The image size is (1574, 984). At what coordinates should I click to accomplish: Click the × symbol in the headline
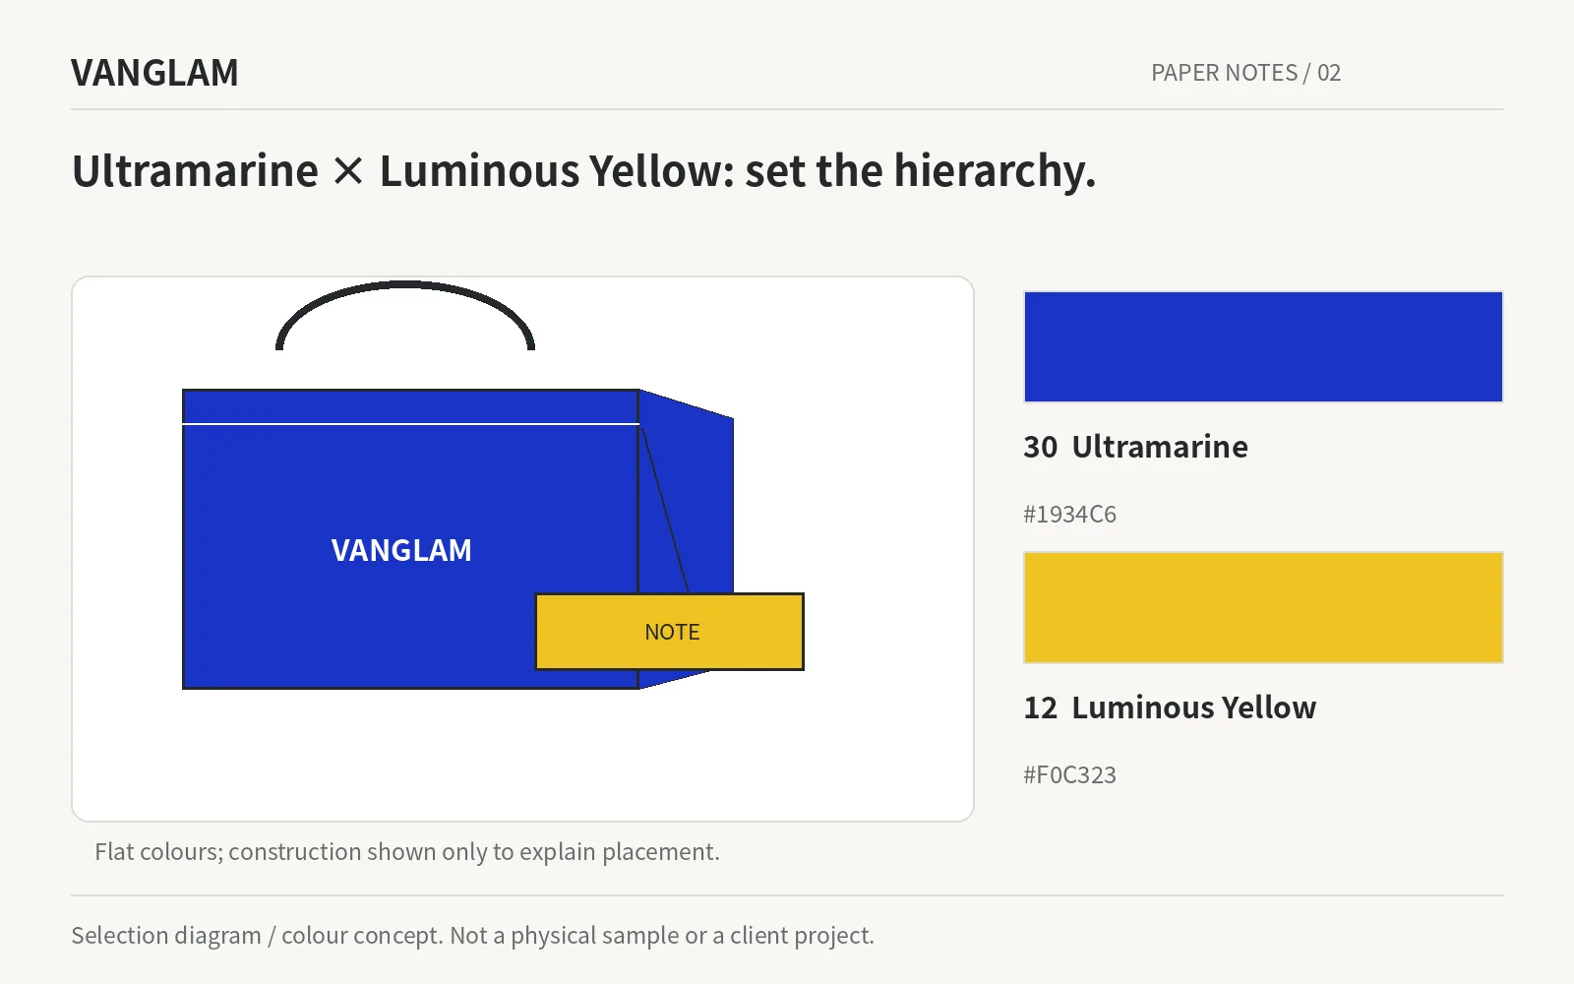[x=348, y=172]
